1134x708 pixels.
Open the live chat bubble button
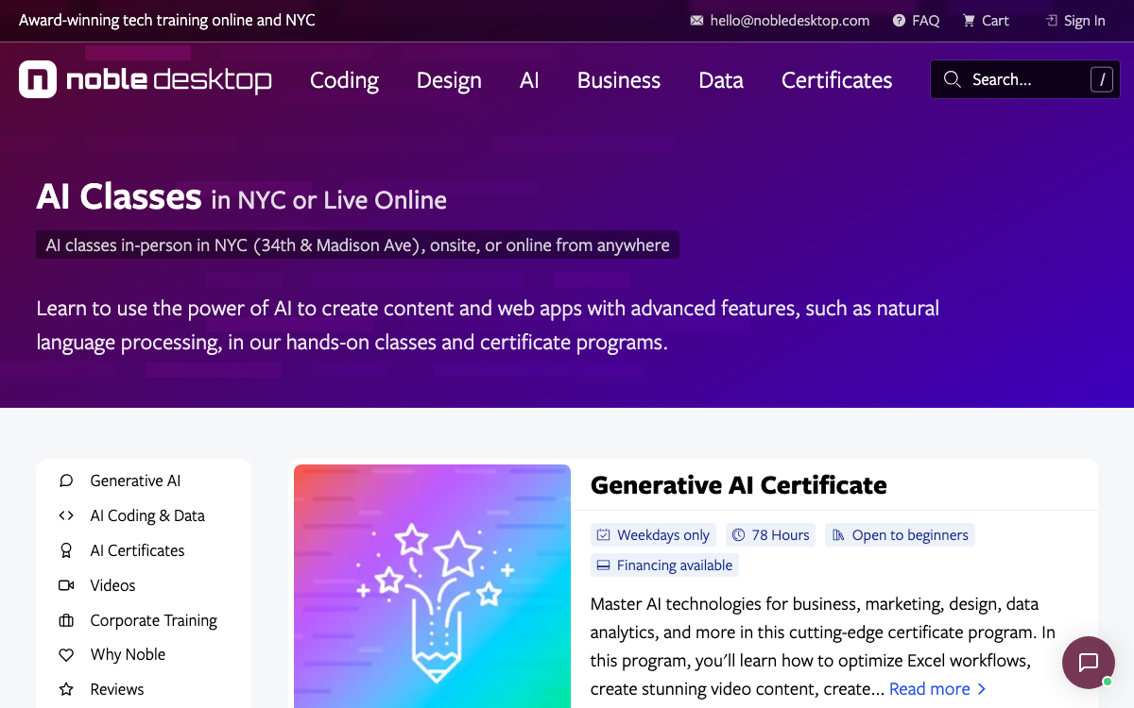(x=1089, y=663)
